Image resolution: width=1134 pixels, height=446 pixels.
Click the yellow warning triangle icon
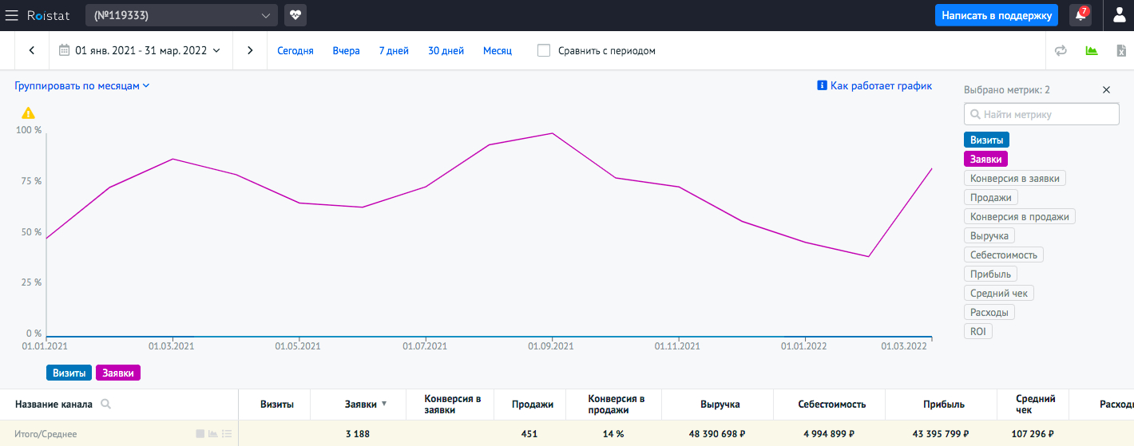[28, 113]
